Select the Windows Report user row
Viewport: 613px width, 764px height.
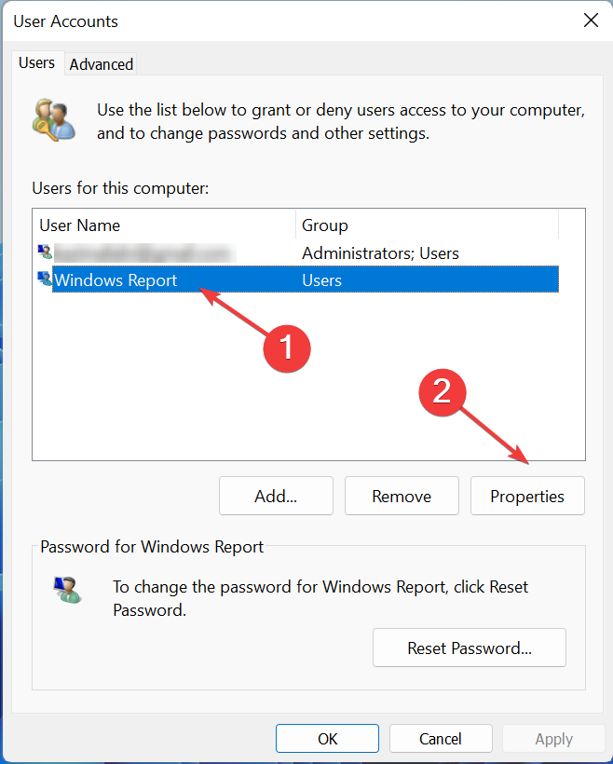click(305, 280)
